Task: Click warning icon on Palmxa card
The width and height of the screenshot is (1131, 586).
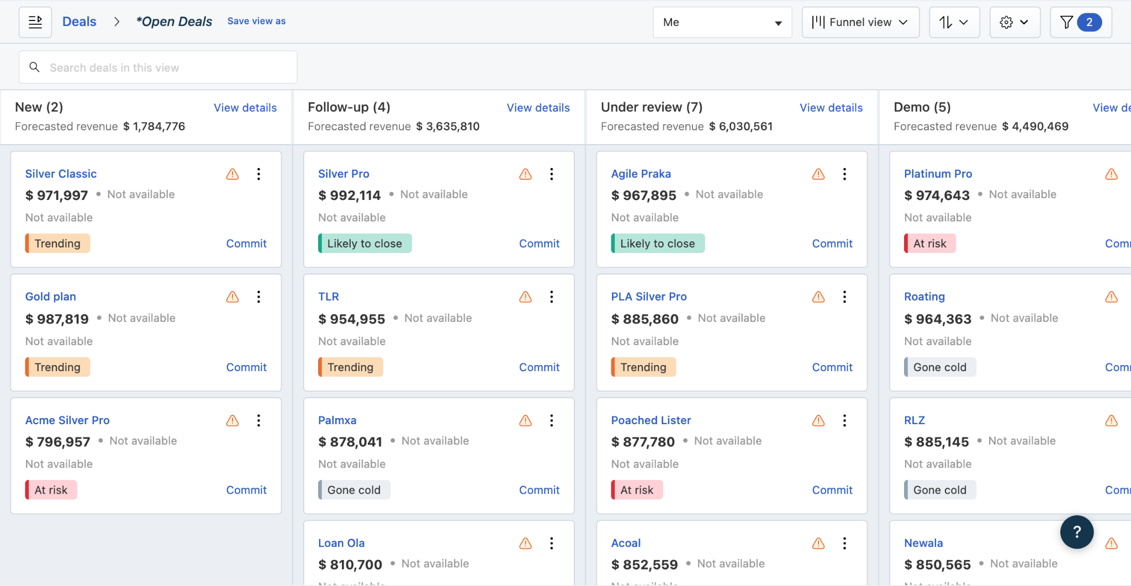Action: pos(526,421)
